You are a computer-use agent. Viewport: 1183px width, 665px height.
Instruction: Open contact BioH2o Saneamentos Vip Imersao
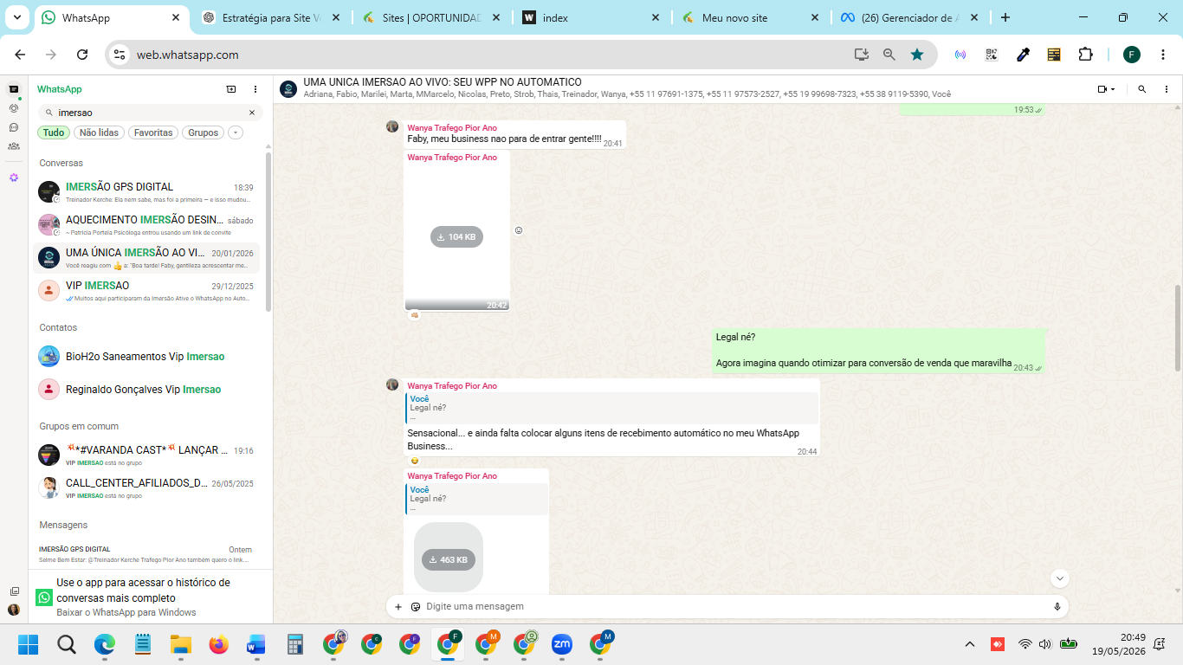(147, 357)
